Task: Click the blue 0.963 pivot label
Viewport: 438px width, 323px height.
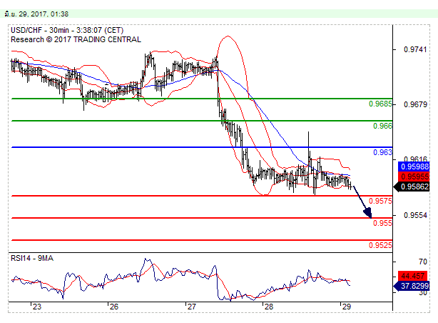Action: [382, 152]
